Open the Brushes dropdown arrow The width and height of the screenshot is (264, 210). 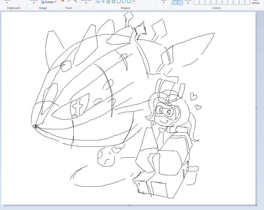(x=86, y=3)
